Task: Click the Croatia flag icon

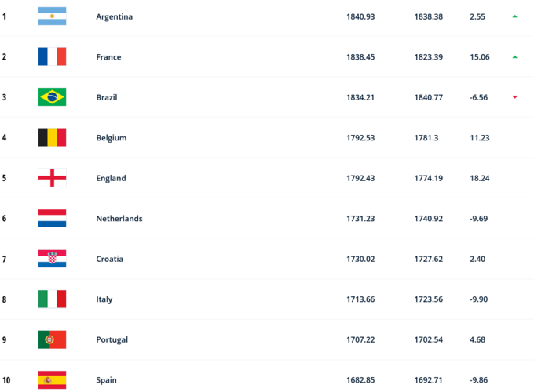Action: pyautogui.click(x=52, y=259)
